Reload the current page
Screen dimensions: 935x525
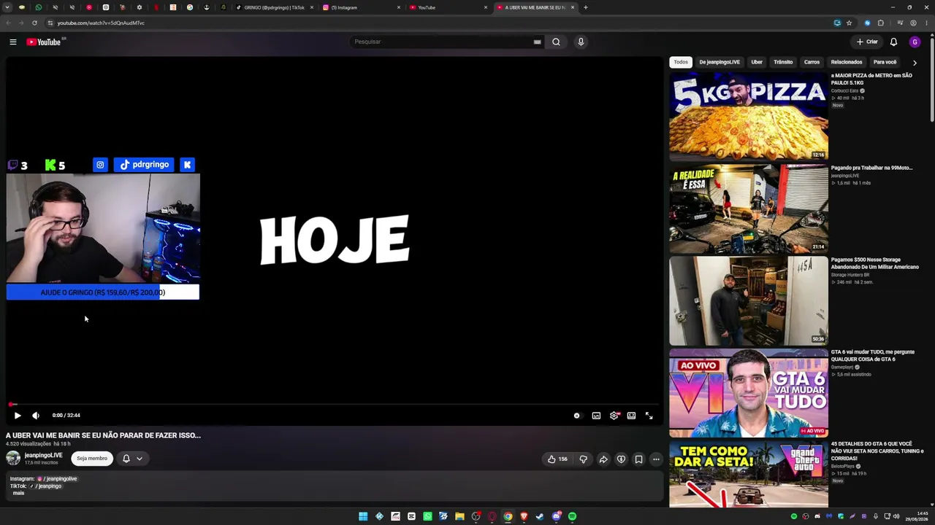click(34, 23)
